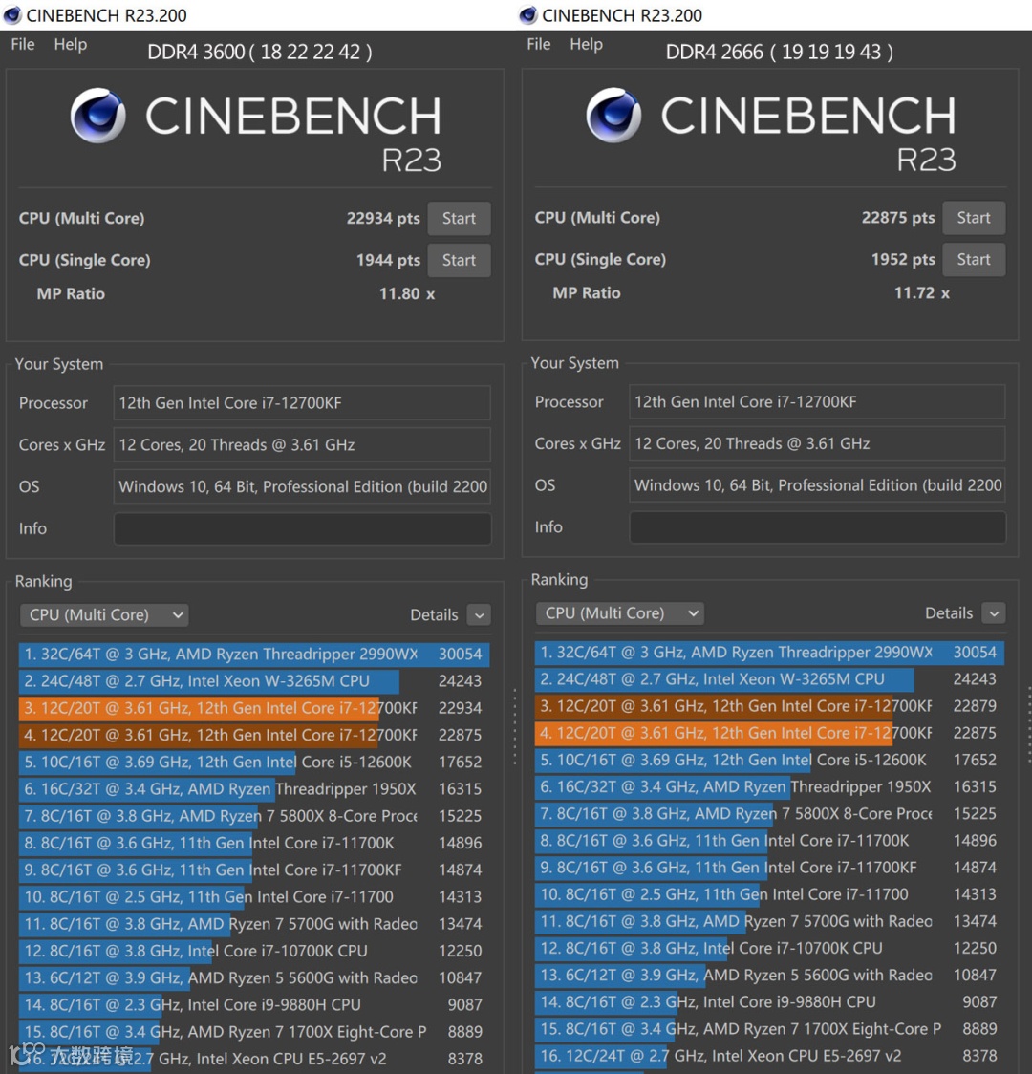
Task: Click the Cinebench app icon in right window title bar
Action: 528,14
